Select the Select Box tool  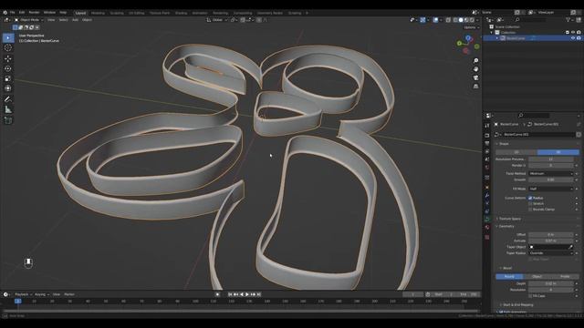point(8,37)
